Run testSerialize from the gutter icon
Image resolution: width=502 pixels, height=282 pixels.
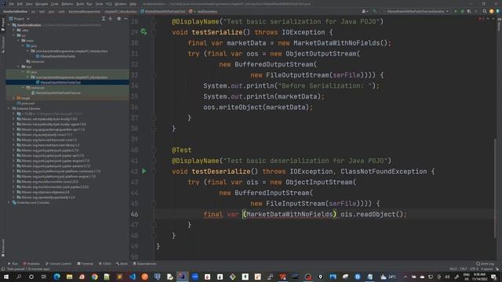click(144, 32)
